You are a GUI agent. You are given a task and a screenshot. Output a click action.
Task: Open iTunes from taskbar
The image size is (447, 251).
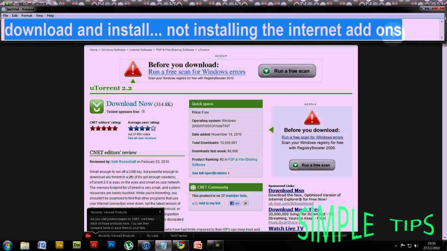146,245
